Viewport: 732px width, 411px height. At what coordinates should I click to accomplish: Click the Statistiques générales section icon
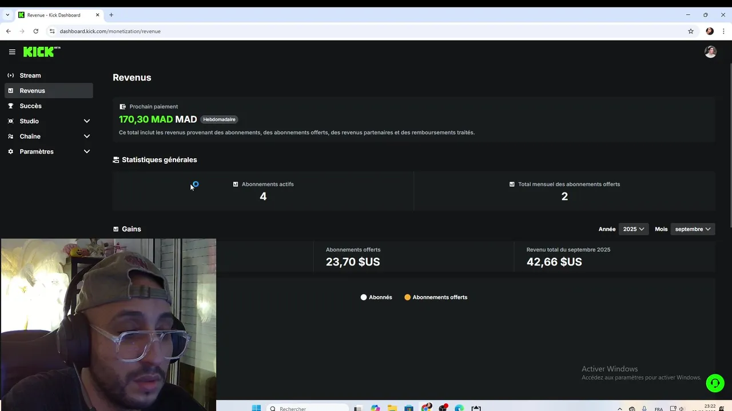pyautogui.click(x=116, y=160)
